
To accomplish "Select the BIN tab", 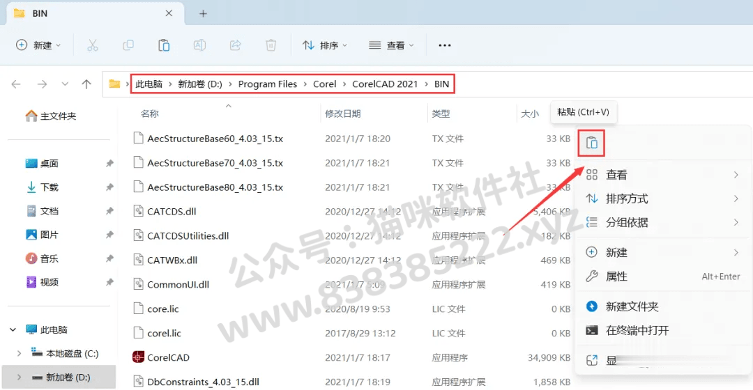I will click(x=94, y=13).
